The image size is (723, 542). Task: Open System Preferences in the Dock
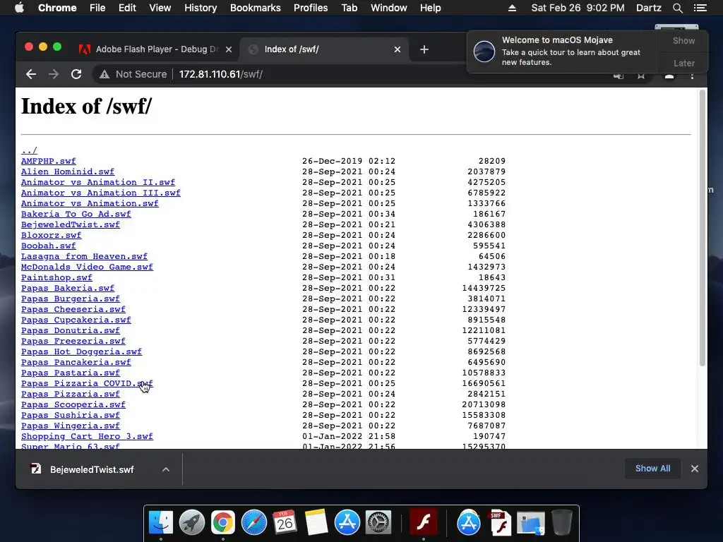click(x=378, y=522)
